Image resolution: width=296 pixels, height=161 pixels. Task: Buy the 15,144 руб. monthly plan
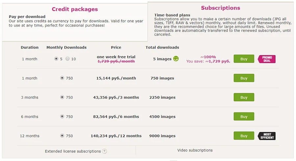[244, 78]
